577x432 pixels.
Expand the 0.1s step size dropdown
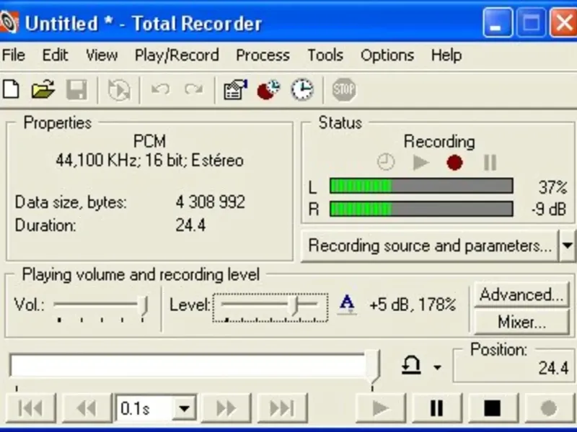pos(184,408)
